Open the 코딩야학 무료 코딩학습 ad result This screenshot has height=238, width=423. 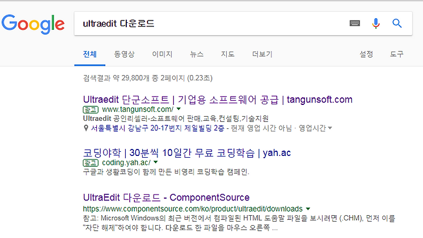point(187,153)
